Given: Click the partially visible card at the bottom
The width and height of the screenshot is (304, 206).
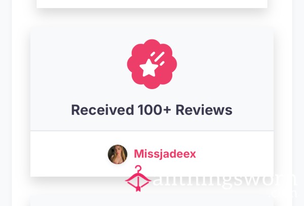Looking at the screenshot, I should 152,201.
